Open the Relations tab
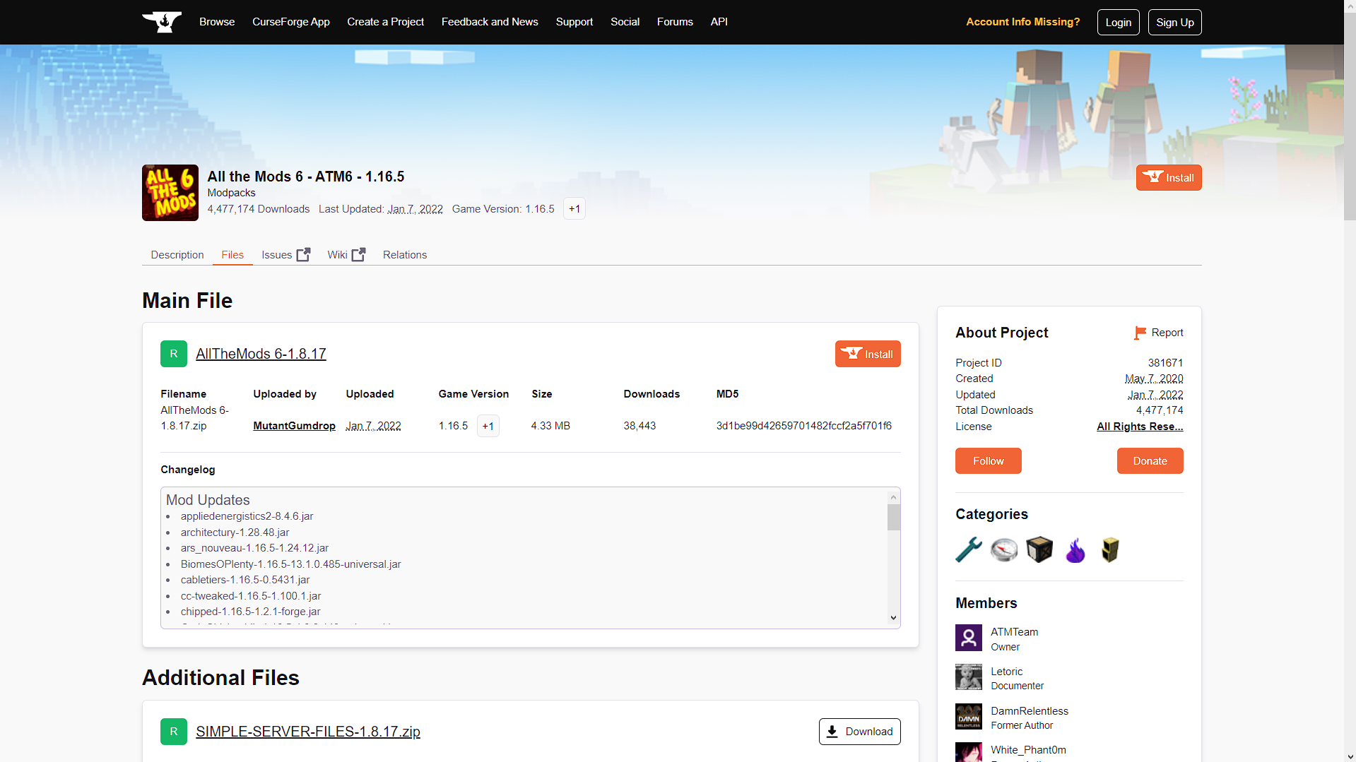 click(x=404, y=255)
